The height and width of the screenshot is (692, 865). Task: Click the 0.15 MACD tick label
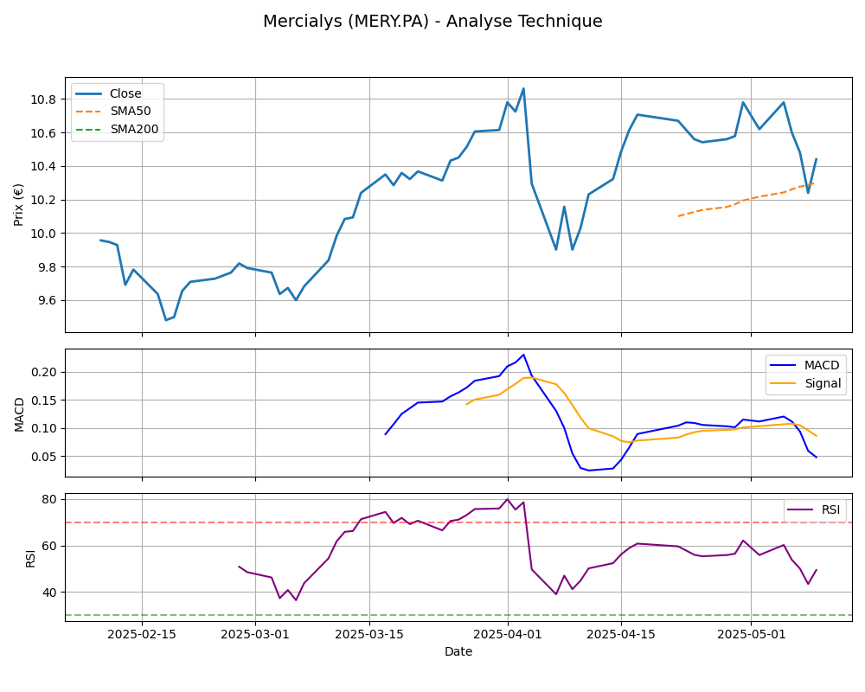tap(43, 400)
